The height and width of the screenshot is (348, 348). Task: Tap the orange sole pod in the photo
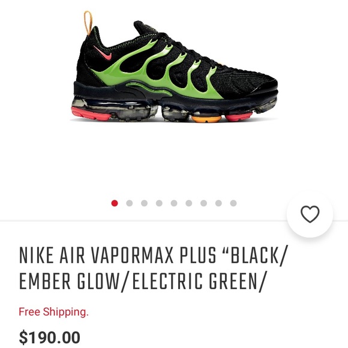tap(206, 119)
